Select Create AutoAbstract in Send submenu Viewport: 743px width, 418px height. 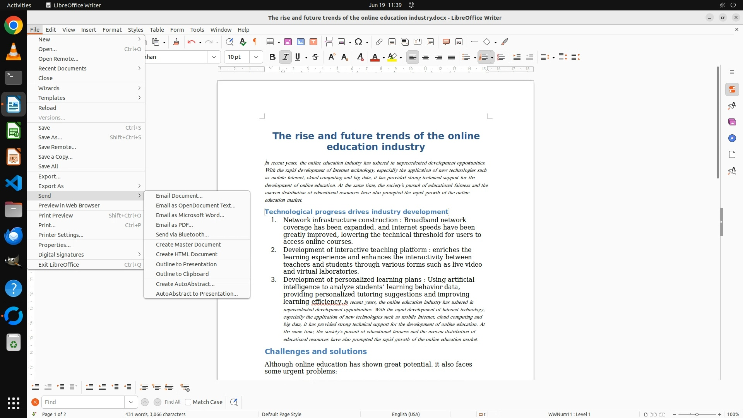click(185, 284)
